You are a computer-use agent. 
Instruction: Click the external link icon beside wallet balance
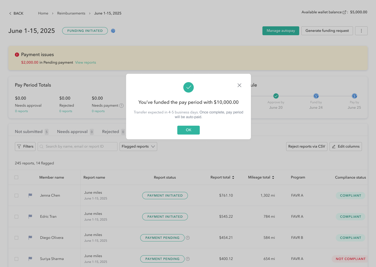pos(344,12)
